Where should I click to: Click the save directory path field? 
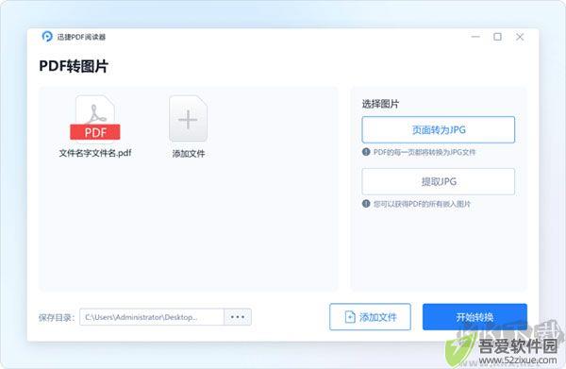[x=152, y=317]
